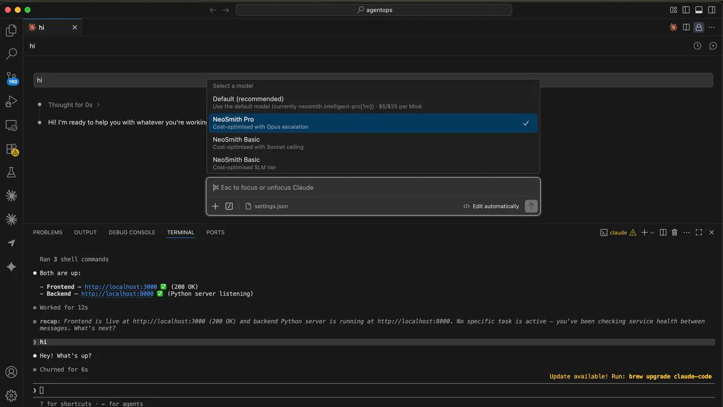Open the Extensions view with warning badge
This screenshot has width=723, height=407.
tap(11, 149)
